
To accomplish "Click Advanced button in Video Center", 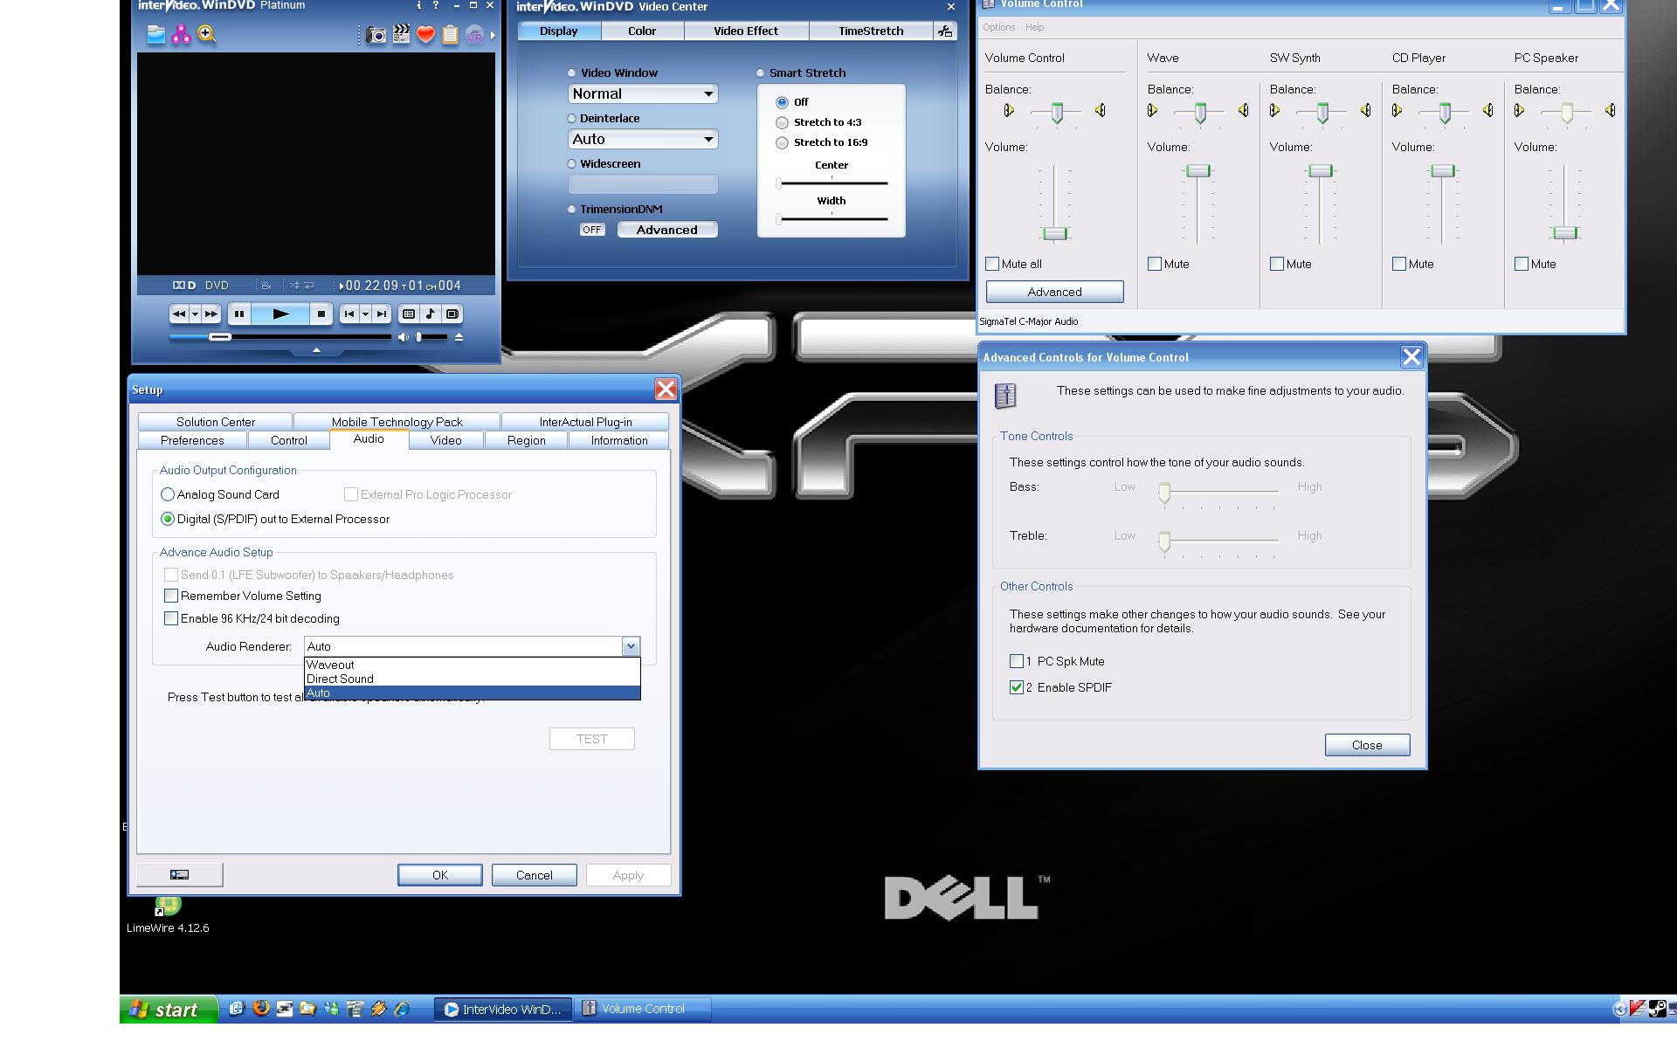I will [667, 230].
